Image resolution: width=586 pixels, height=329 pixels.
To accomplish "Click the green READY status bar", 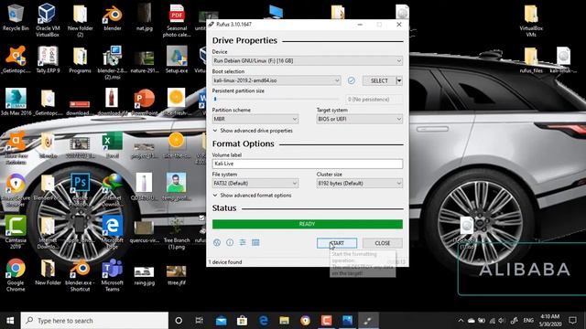I will tap(308, 224).
